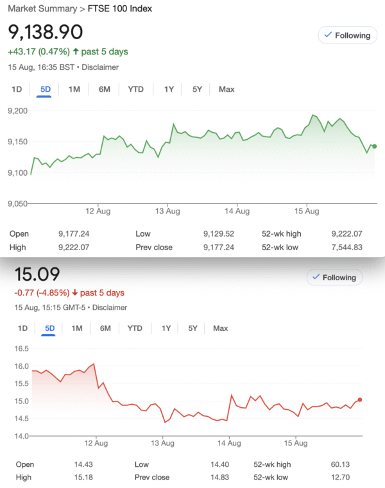The image size is (385, 488).
Task: Select Max range tab on red chart
Action: pos(221,328)
